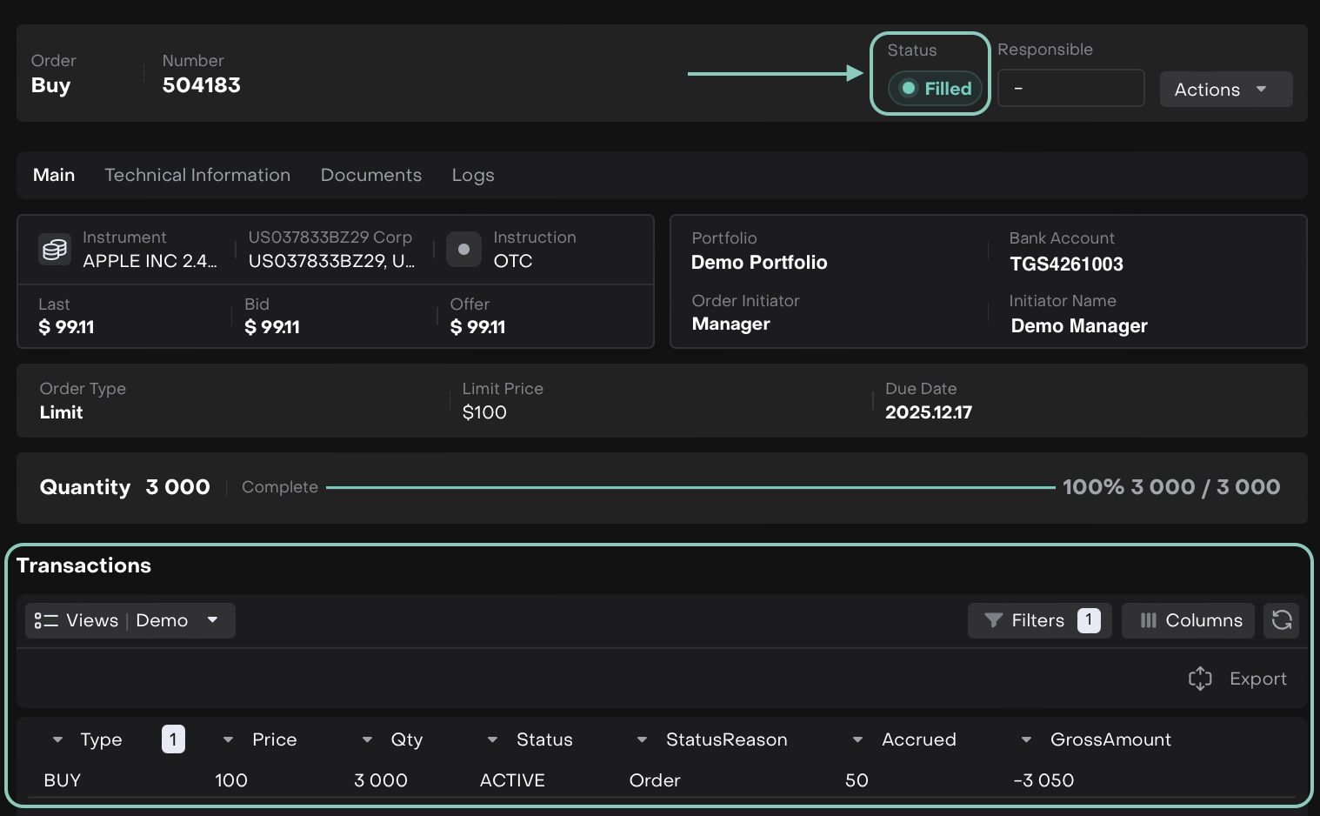View the Logs tab

472,175
